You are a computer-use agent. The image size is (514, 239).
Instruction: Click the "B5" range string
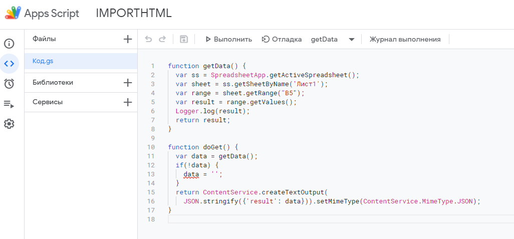coord(289,93)
